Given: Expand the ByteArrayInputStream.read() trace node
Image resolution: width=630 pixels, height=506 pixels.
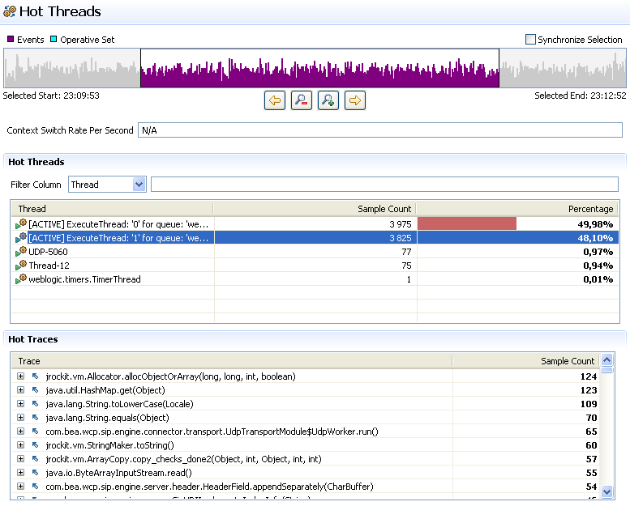Looking at the screenshot, I should point(21,473).
